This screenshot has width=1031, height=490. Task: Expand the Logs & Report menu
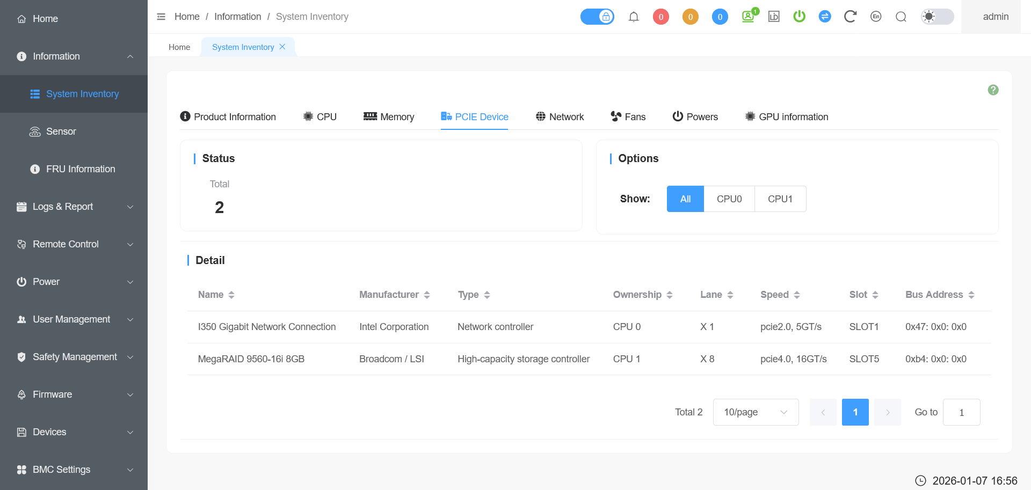point(74,207)
